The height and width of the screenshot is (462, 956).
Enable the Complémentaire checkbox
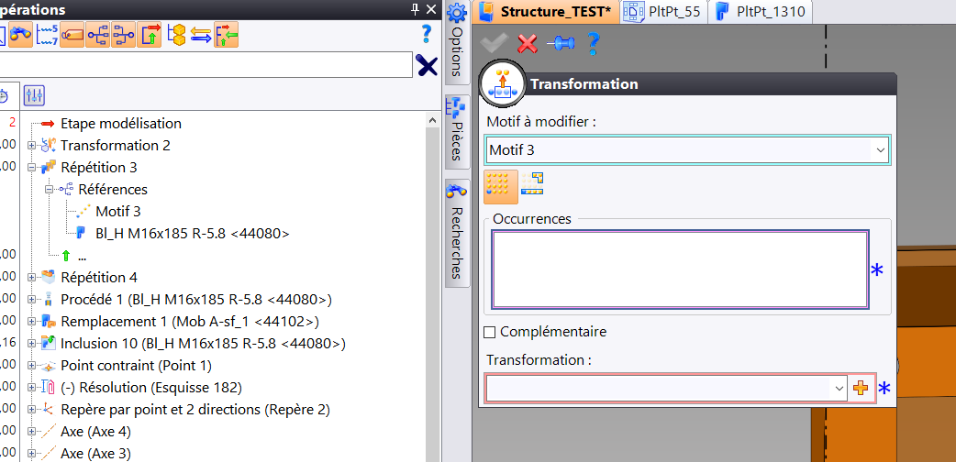coord(490,332)
